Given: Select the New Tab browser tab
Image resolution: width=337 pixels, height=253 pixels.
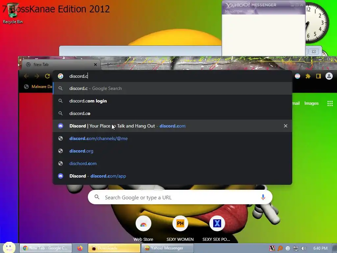Looking at the screenshot, I should tap(61, 65).
